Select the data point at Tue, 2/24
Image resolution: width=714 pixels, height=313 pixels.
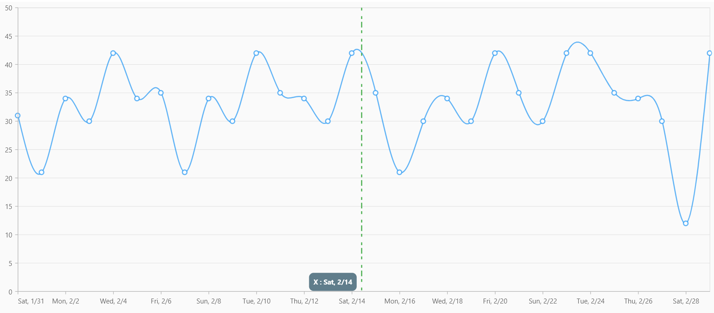point(590,53)
